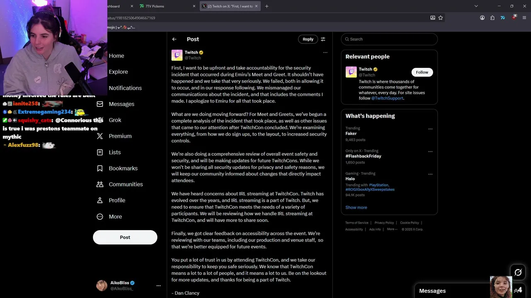Open Grok from the sidebar icon

[x=100, y=120]
